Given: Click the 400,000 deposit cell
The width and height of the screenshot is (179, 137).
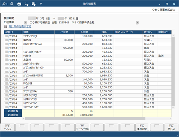Looking at the screenshot, I should (x=84, y=103).
